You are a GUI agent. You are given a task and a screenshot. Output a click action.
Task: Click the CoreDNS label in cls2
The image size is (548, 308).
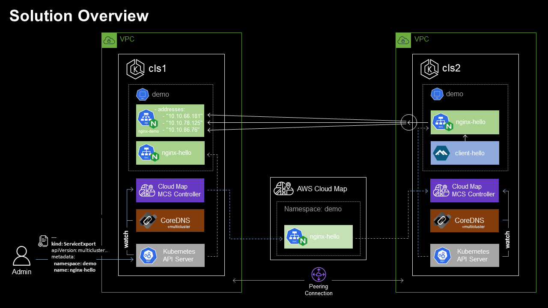point(469,220)
